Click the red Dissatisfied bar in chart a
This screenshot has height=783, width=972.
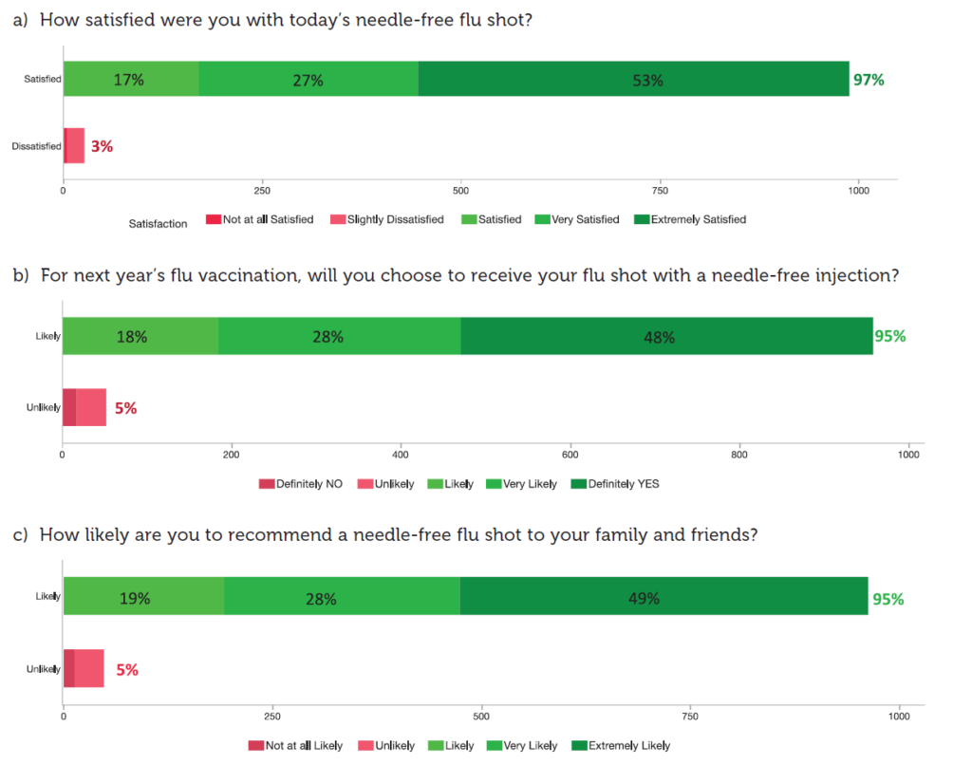click(74, 146)
